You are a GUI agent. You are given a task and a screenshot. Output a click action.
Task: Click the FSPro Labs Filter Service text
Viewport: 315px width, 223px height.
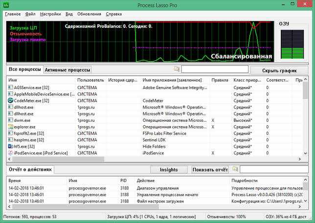tap(164, 134)
